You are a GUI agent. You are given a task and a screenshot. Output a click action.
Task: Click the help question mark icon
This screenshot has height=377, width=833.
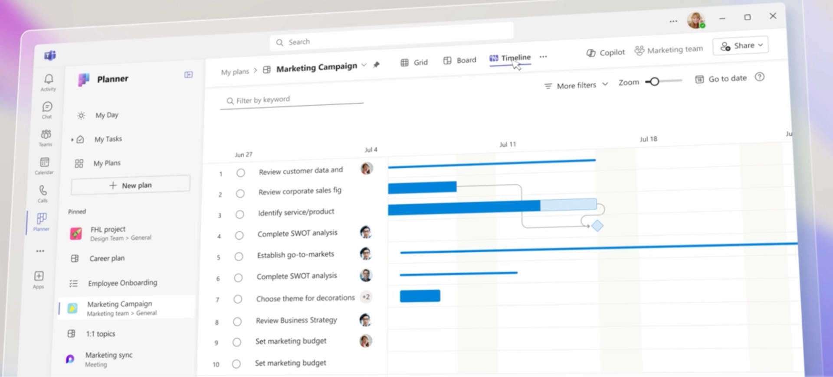click(x=759, y=77)
